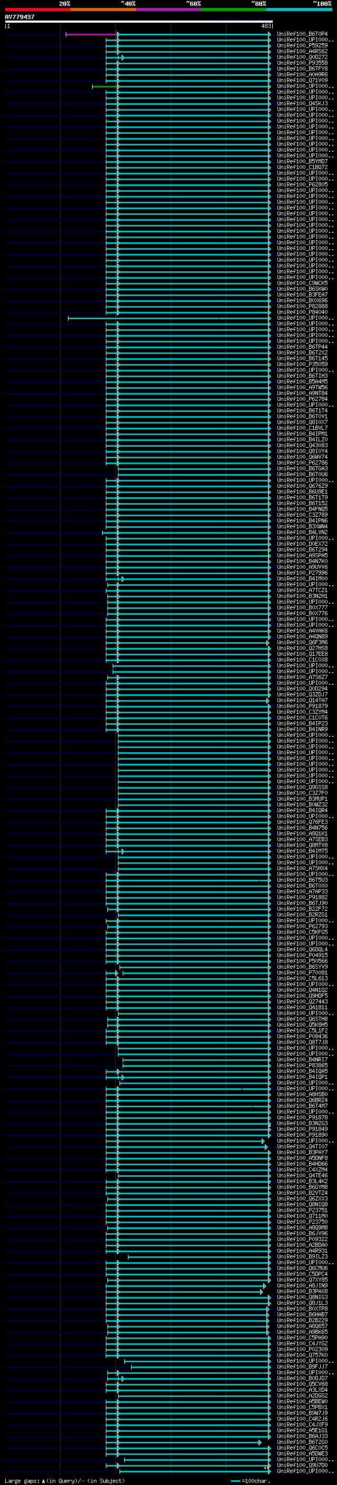337x1485 pixels.
Task: Select hit UniRef100_B6TP44
Action: 302,347
